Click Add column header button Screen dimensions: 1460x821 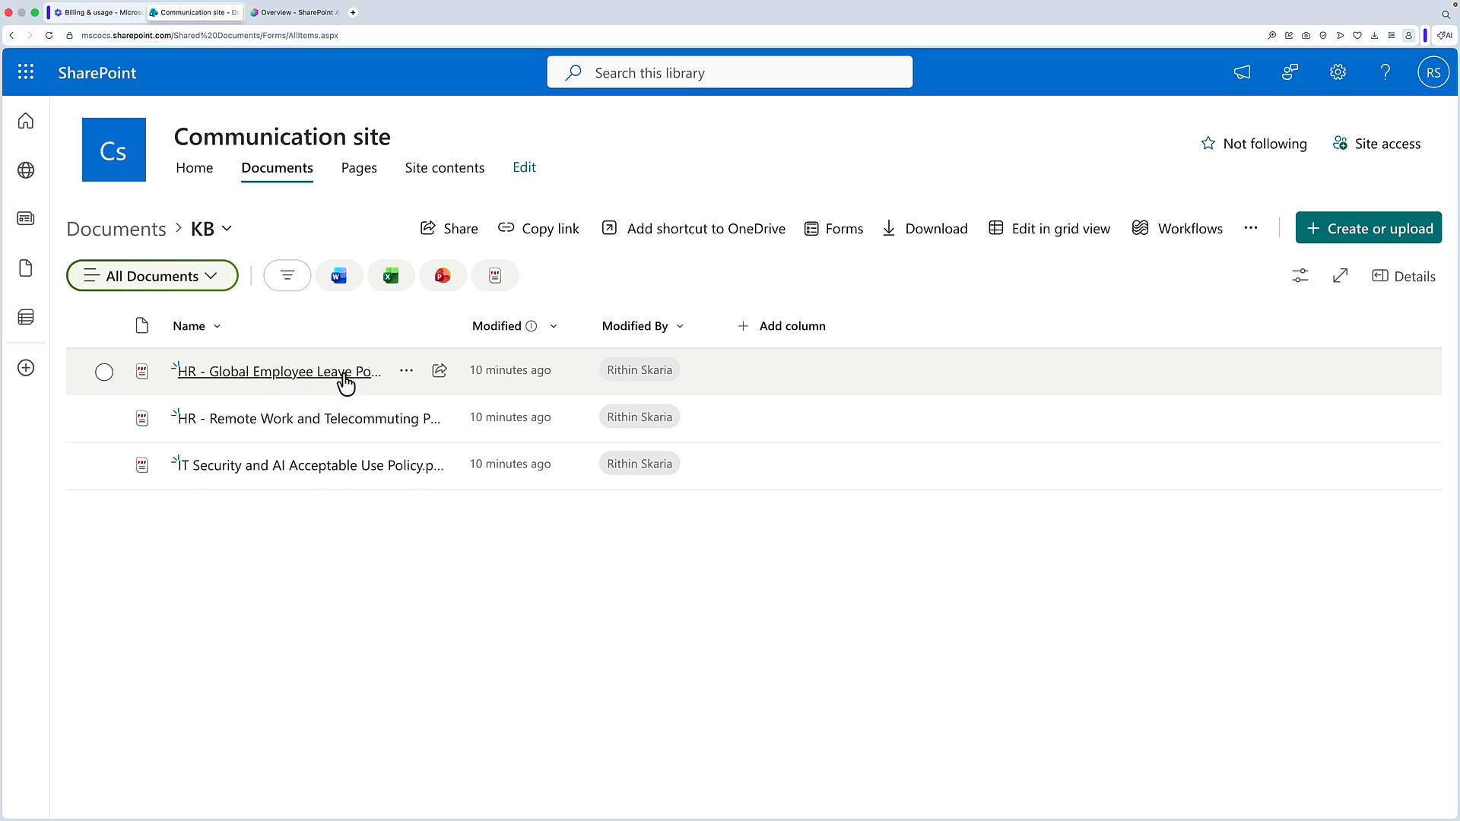(782, 326)
